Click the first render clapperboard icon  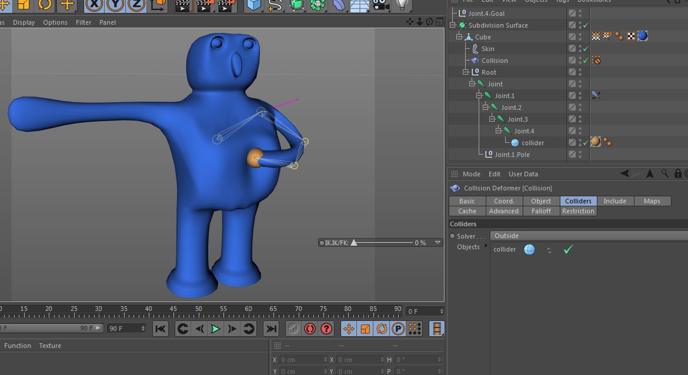tap(182, 5)
